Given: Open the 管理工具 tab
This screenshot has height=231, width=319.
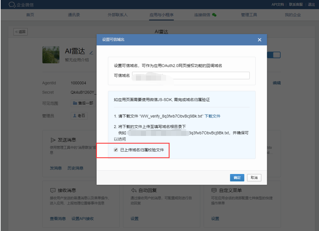Looking at the screenshot, I should click(x=249, y=15).
